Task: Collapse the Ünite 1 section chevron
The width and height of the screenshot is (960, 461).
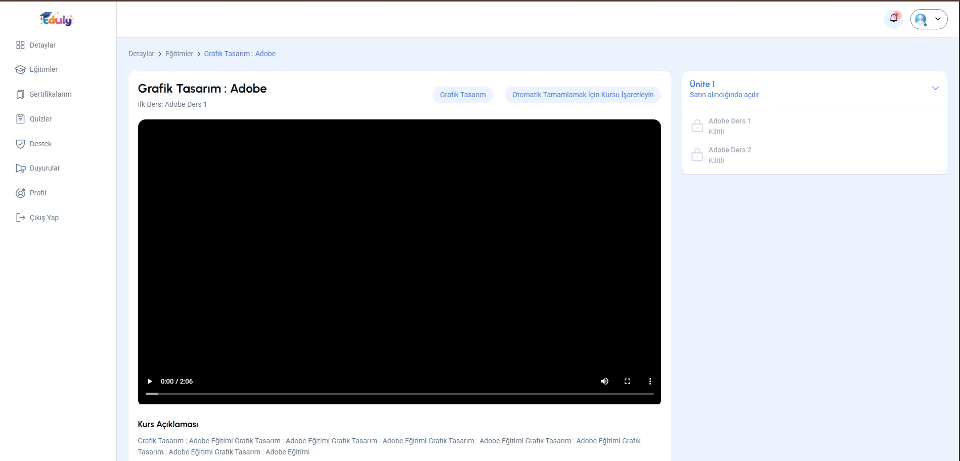Action: (x=935, y=89)
